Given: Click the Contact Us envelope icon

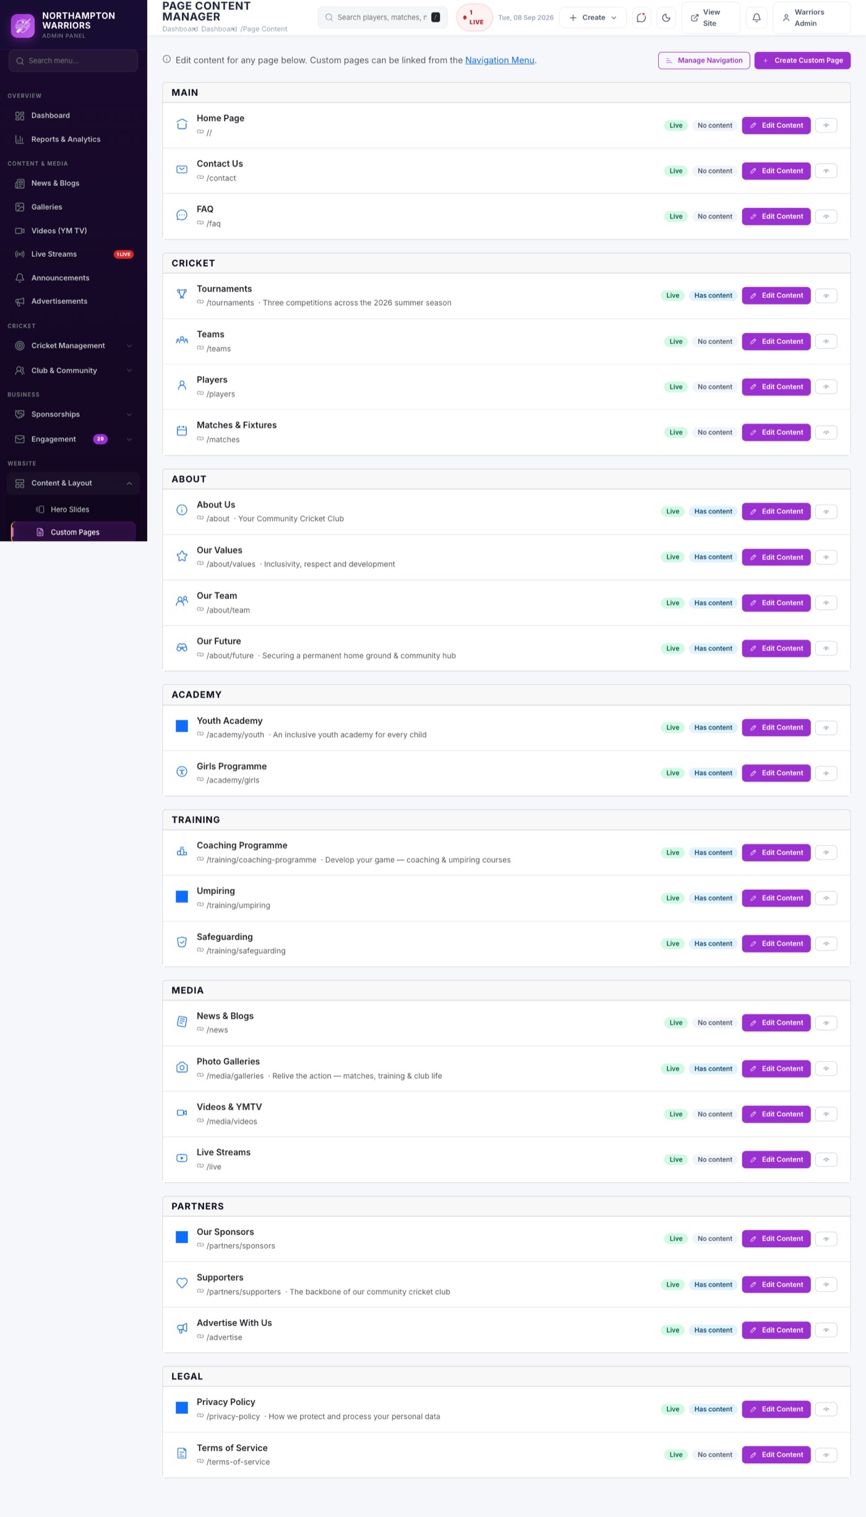Looking at the screenshot, I should click(182, 170).
